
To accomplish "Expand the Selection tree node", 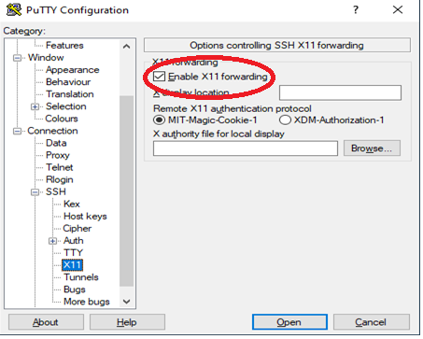I will [x=35, y=106].
